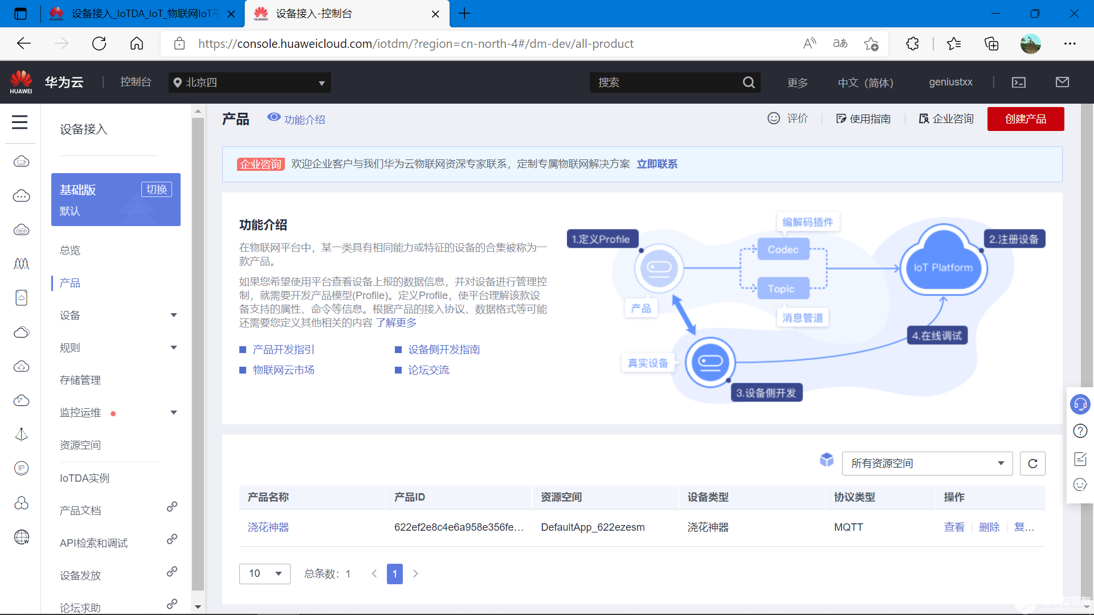Open the 设备侧开发指南 link
This screenshot has height=615, width=1094.
click(x=444, y=350)
